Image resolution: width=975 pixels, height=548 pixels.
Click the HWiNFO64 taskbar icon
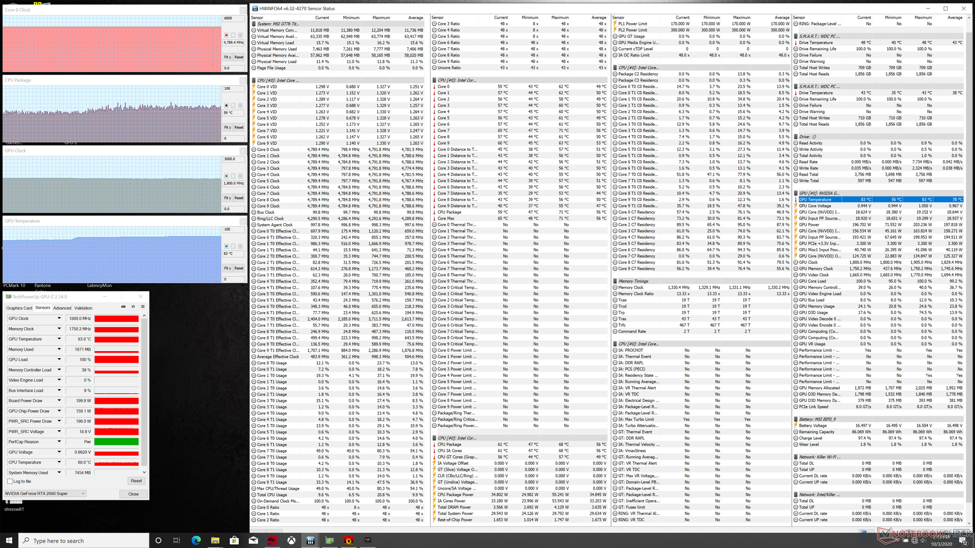point(310,540)
